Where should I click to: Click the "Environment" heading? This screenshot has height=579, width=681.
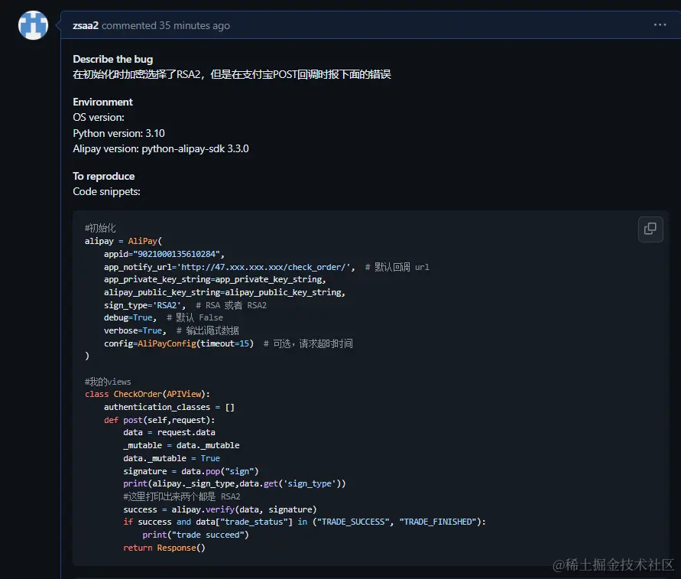[x=102, y=102]
